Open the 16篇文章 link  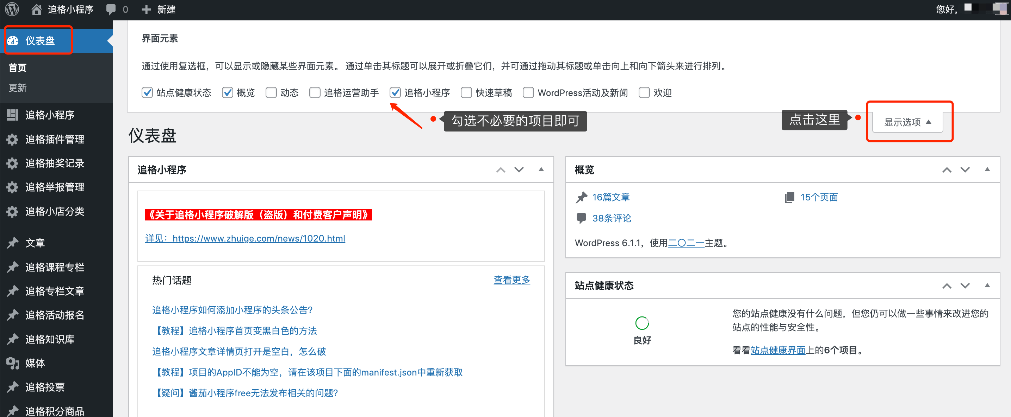tap(611, 197)
